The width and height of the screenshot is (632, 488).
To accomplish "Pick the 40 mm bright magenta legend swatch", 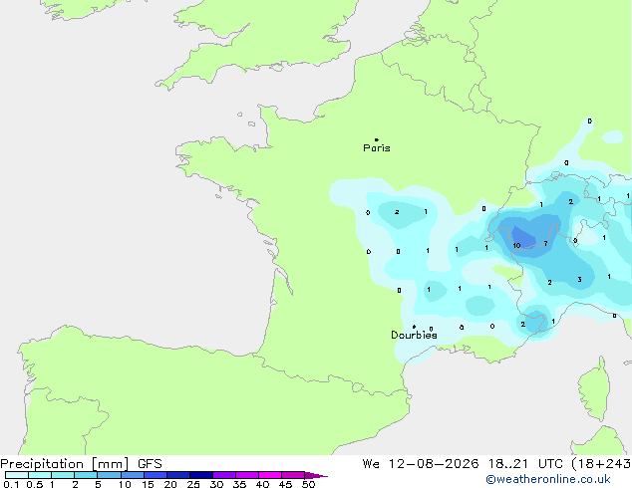I will [x=270, y=475].
